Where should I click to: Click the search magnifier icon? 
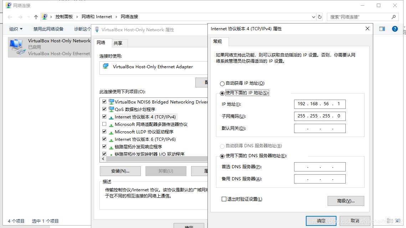[394, 17]
